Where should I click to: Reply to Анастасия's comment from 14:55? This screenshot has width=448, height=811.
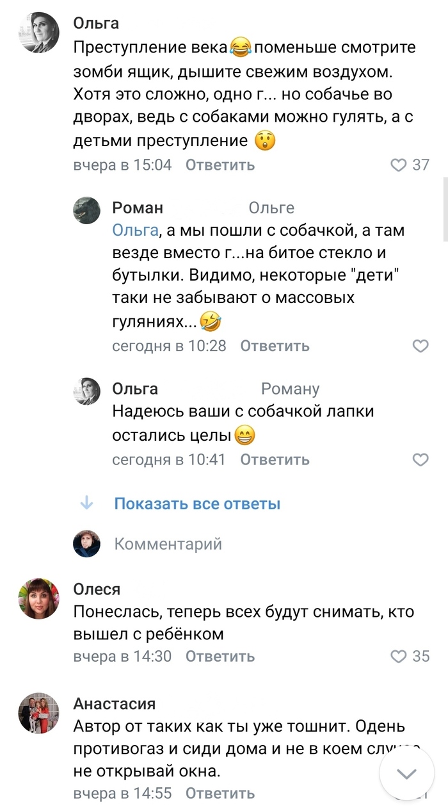click(x=220, y=794)
